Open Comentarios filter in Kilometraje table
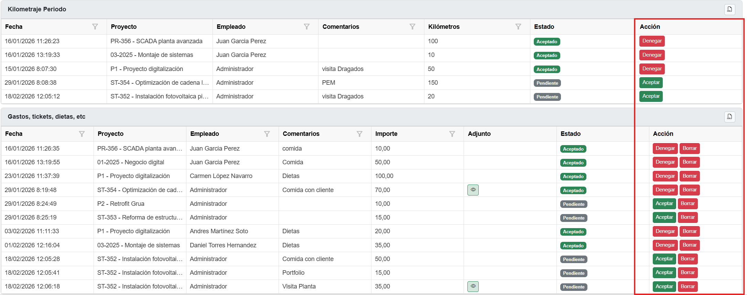 click(412, 27)
